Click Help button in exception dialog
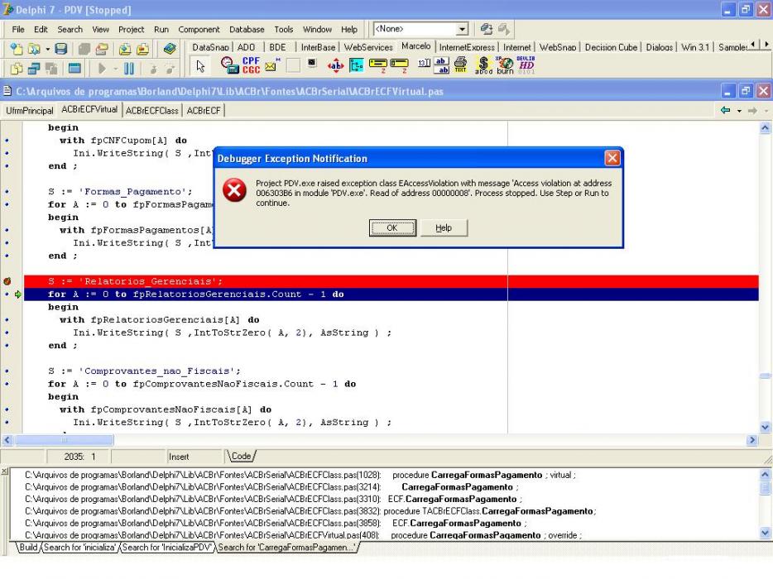This screenshot has width=773, height=579. pos(444,227)
